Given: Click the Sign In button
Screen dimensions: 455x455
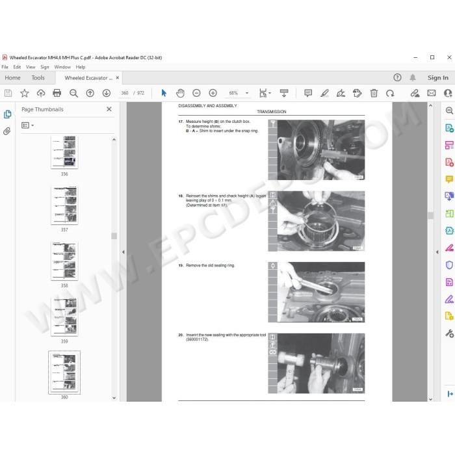Looking at the screenshot, I should tap(438, 78).
